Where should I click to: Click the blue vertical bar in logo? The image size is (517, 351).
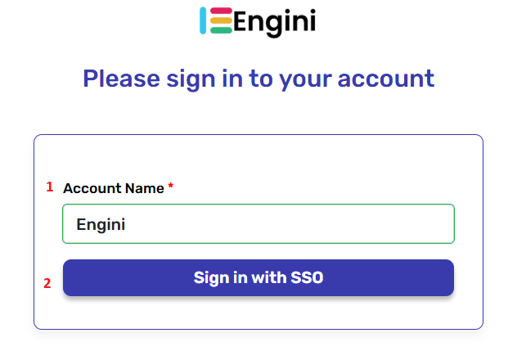pos(204,21)
